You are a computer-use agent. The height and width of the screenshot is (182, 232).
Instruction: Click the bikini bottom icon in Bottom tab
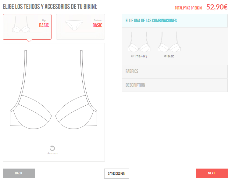coord(74,25)
